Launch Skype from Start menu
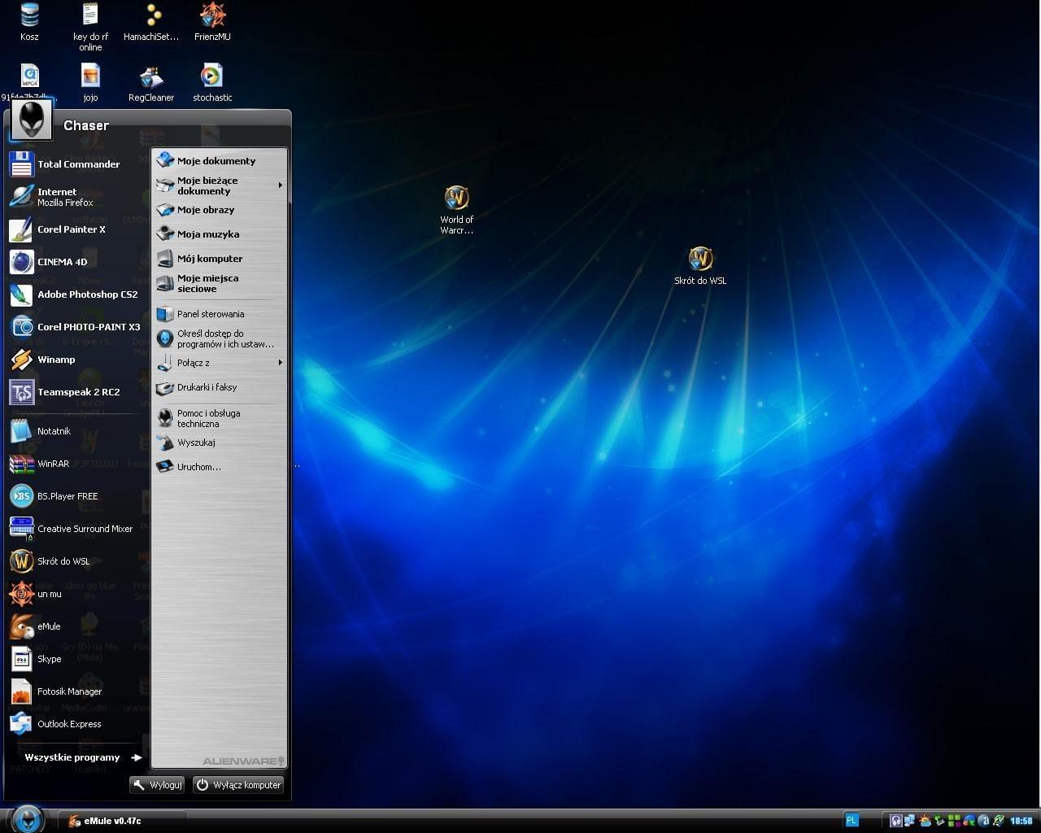Viewport: 1041px width, 833px height. click(x=49, y=659)
